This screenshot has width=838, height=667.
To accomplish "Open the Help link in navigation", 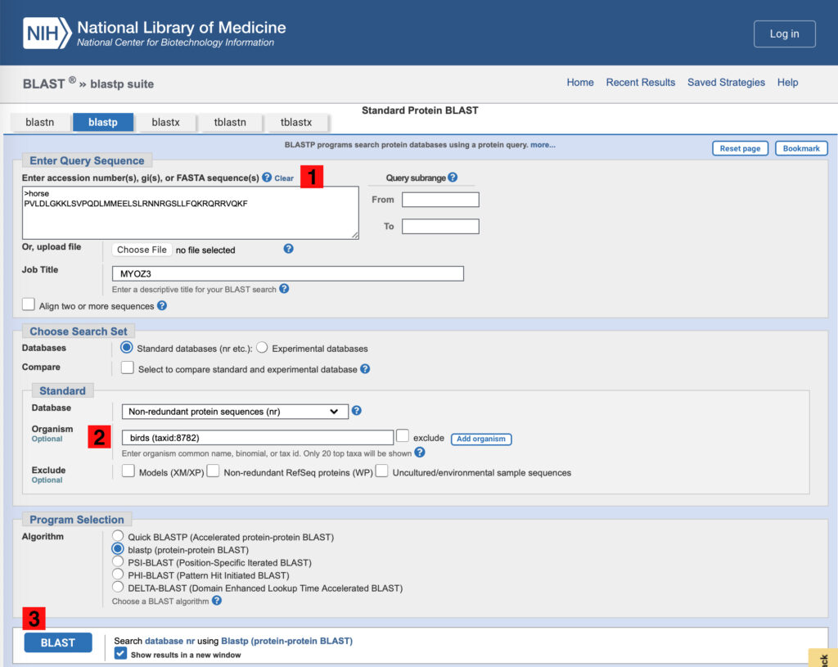I will (x=787, y=83).
